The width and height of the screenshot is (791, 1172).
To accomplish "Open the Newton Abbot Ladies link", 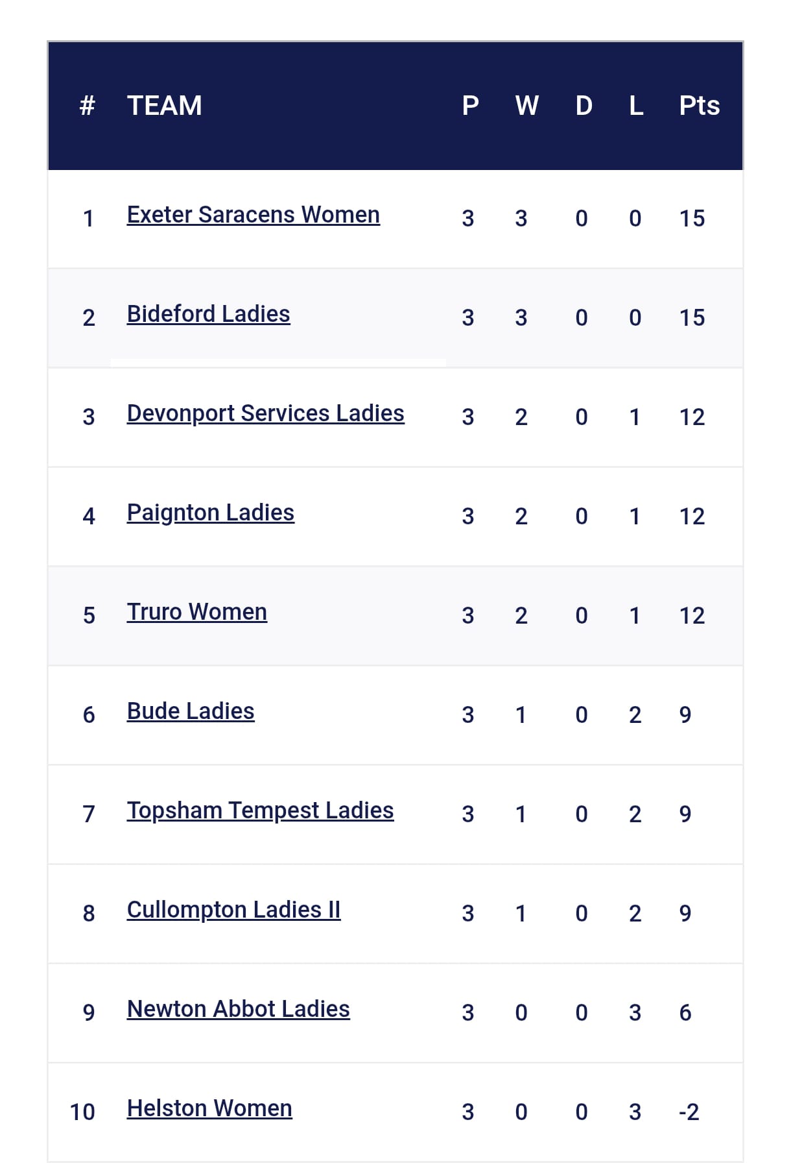I will coord(238,1009).
